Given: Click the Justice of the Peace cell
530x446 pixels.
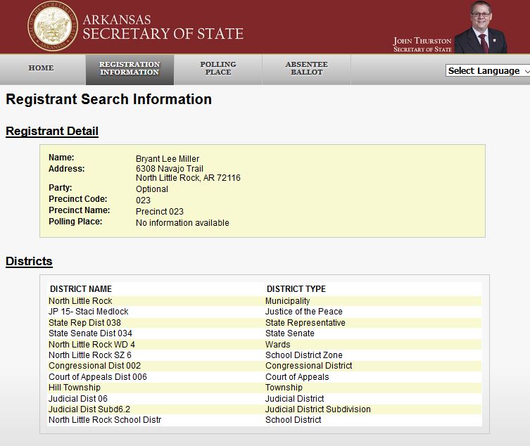Looking at the screenshot, I should (304, 312).
